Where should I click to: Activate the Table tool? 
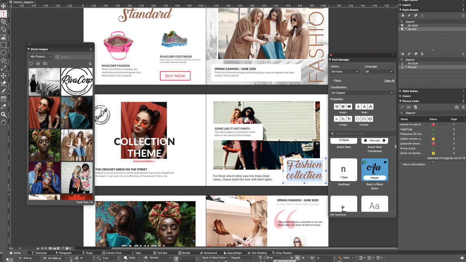[3, 99]
